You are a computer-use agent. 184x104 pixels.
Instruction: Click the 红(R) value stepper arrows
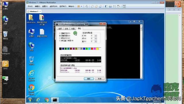coord(96,36)
